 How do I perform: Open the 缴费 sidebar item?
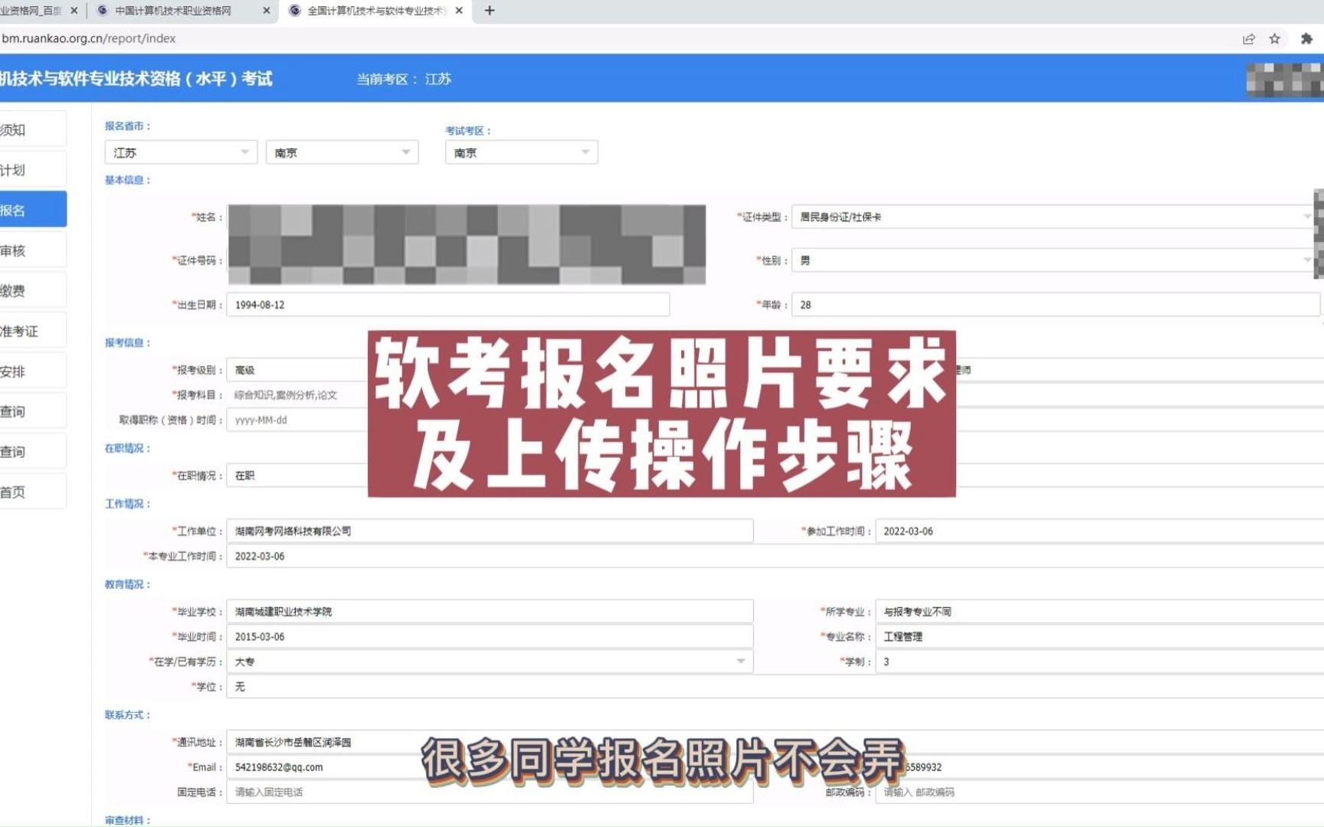click(x=33, y=290)
